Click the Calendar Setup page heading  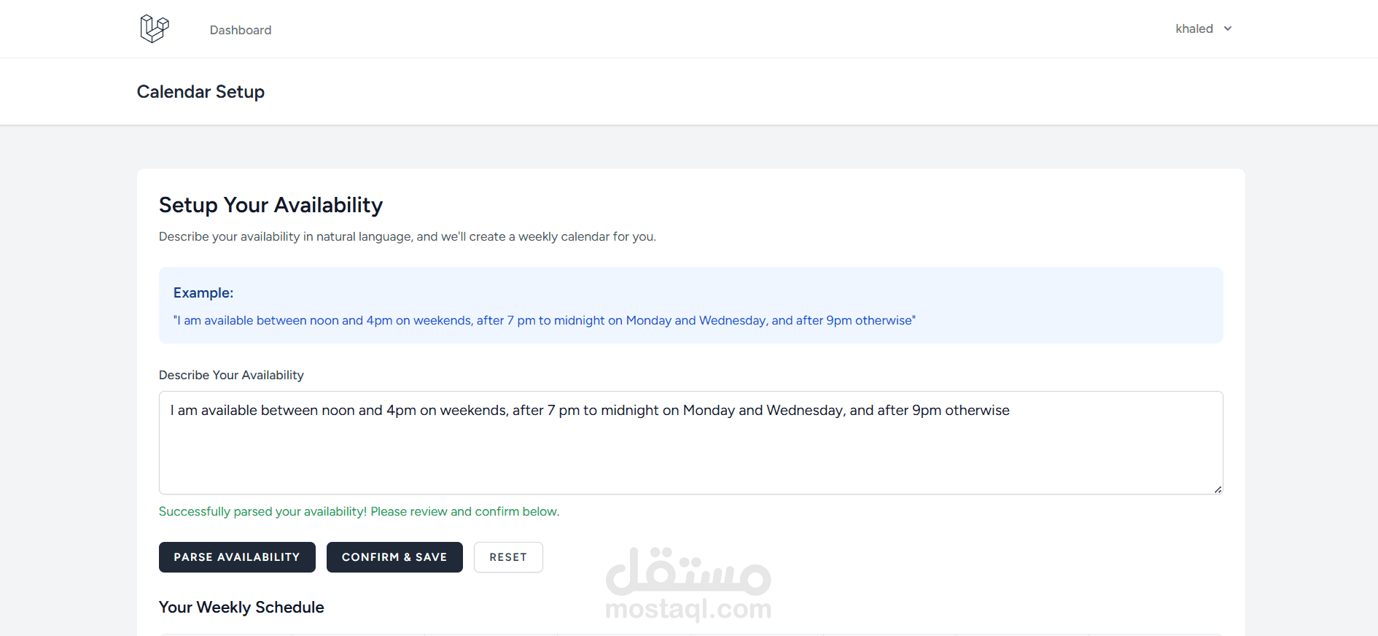tap(201, 92)
